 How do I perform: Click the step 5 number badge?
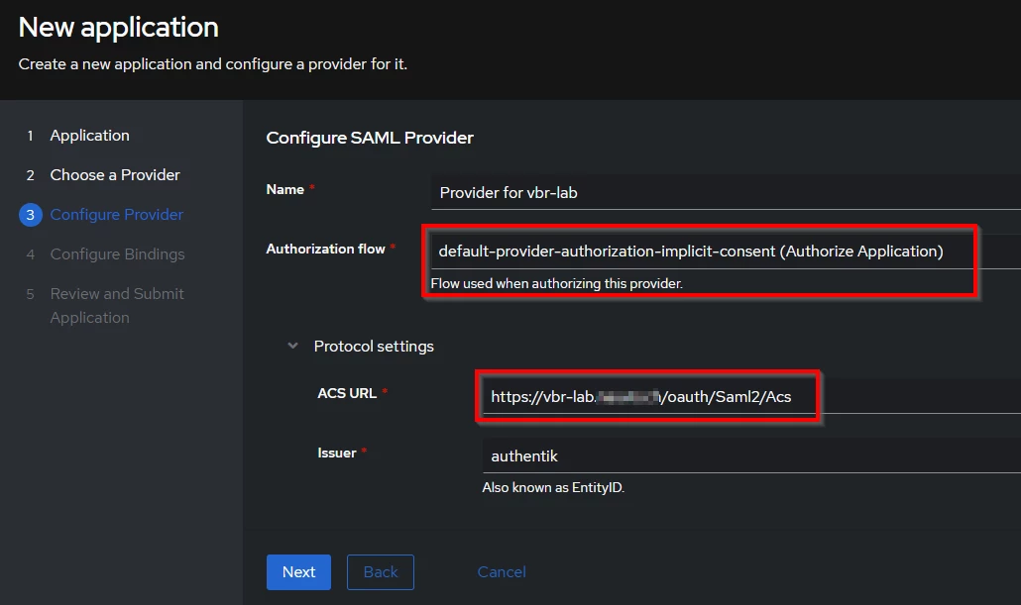pos(30,294)
